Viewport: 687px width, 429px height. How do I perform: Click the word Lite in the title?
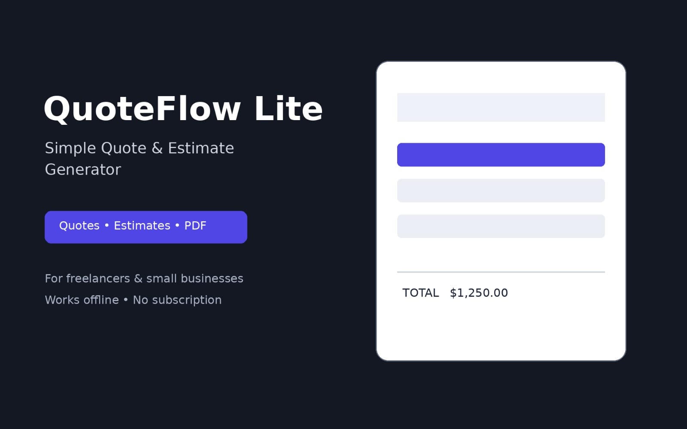click(288, 109)
